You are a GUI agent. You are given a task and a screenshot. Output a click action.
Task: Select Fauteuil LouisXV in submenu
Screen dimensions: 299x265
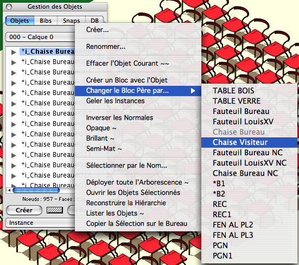249,122
